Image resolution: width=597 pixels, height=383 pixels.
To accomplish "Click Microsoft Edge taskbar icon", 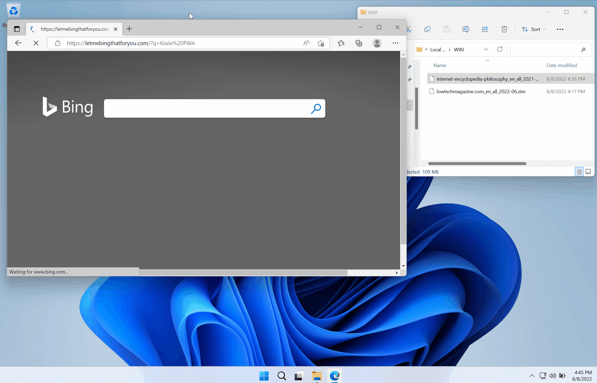I will pos(334,376).
